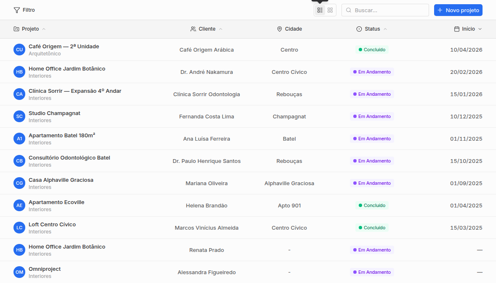Click the CU avatar icon
Screen dimensions: 496x283
[19, 50]
